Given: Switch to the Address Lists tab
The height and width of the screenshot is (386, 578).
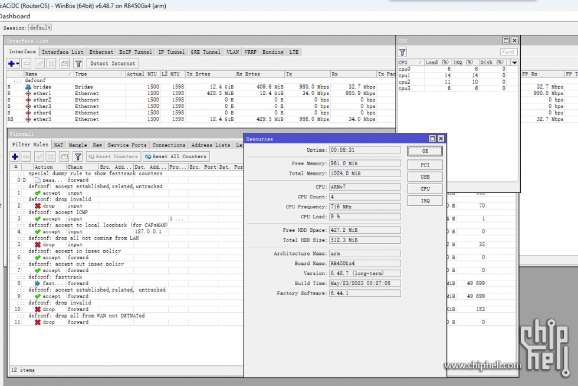Looking at the screenshot, I should [211, 145].
